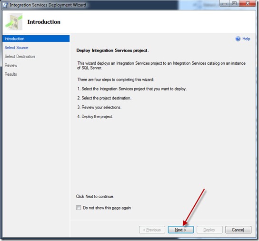Minimize the wizard window
The width and height of the screenshot is (259, 241).
pos(225,3)
